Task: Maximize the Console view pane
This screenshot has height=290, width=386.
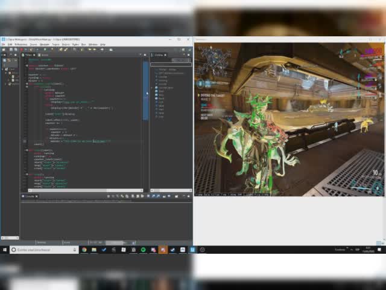Action: coord(189,196)
